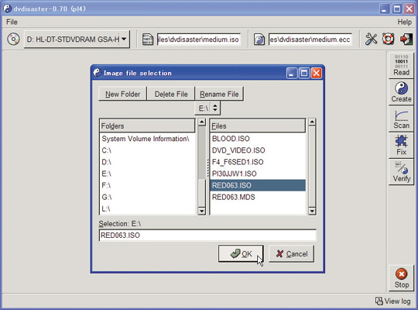The image size is (418, 310).
Task: Open the Help menu
Action: (x=404, y=22)
